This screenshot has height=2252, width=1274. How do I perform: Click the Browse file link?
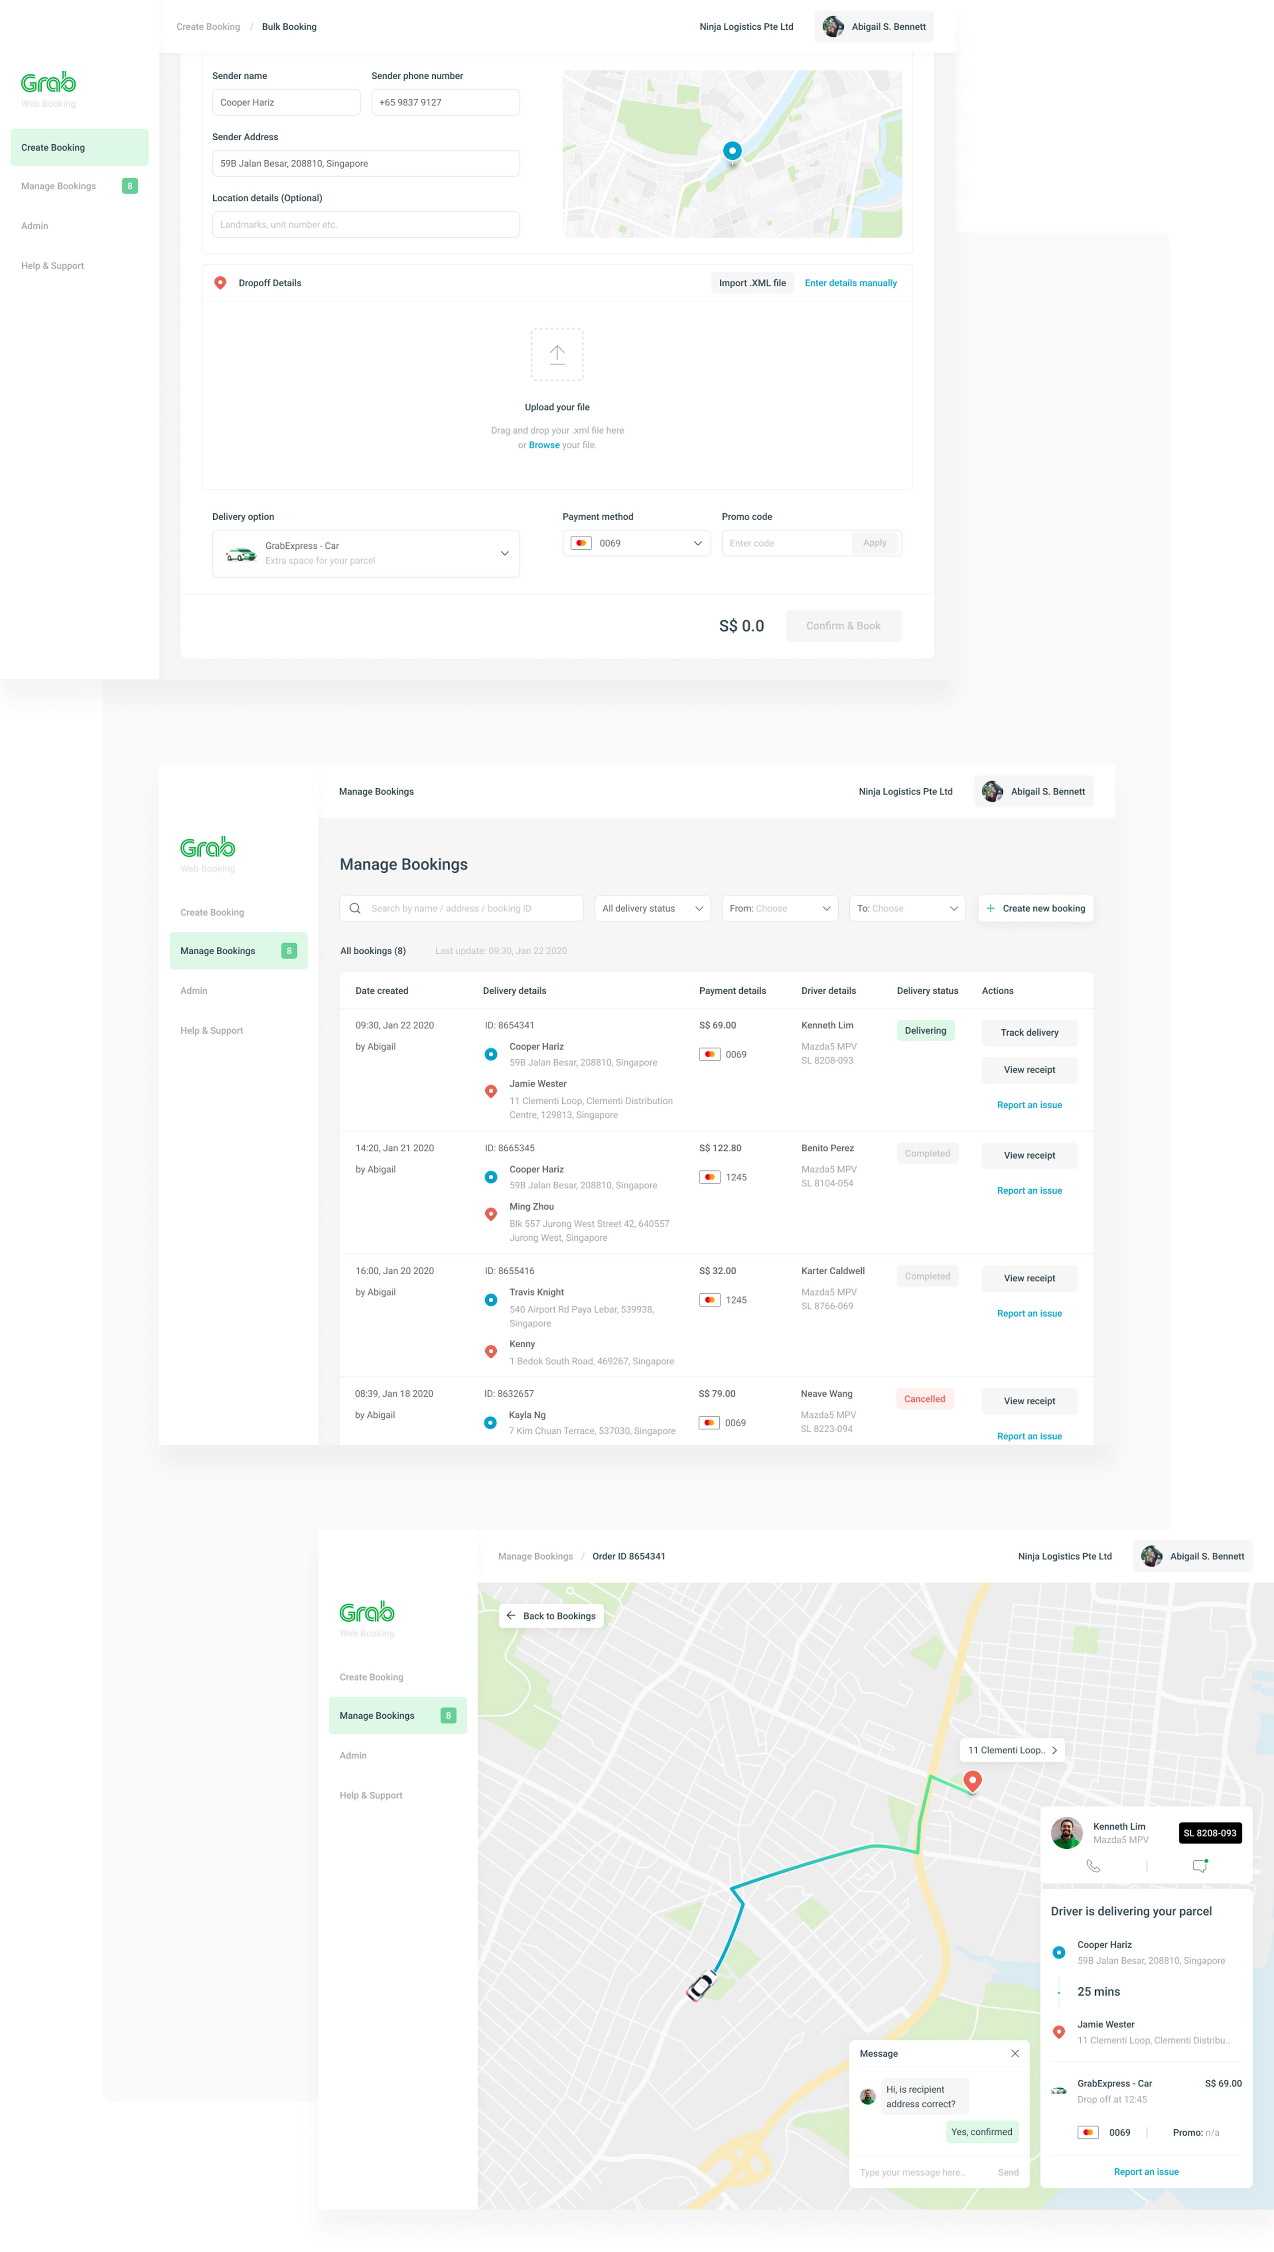coord(543,445)
